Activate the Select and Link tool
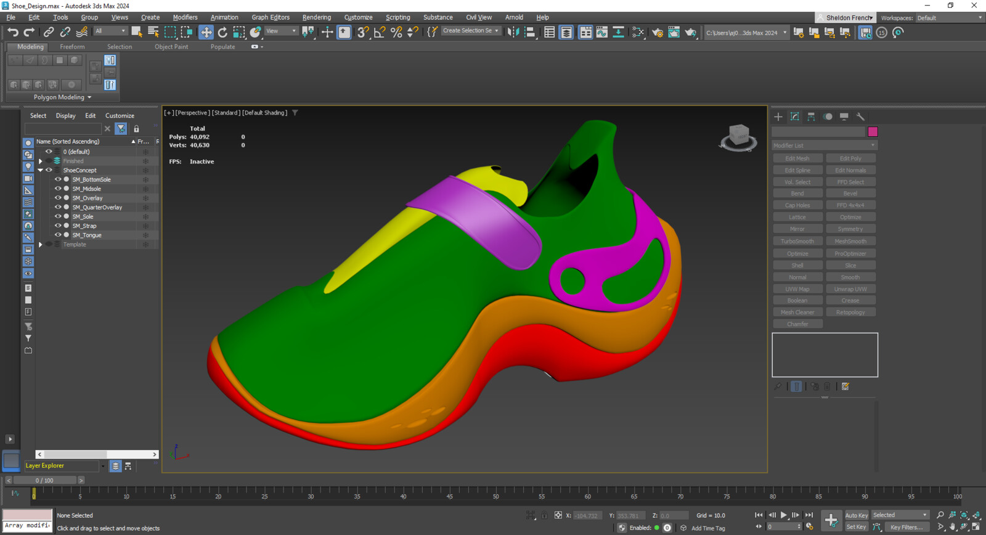 pos(49,32)
